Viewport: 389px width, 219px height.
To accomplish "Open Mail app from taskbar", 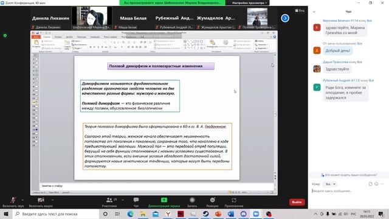I will click(x=156, y=214).
